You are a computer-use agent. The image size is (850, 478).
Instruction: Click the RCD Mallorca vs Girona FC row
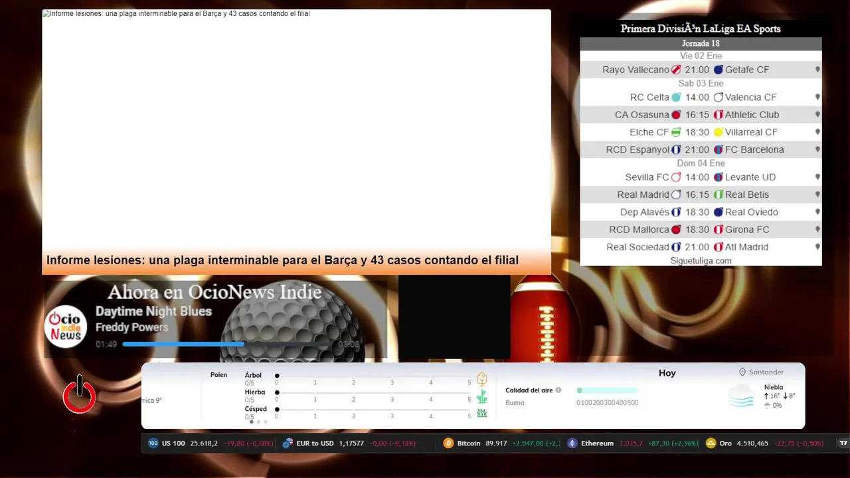701,230
